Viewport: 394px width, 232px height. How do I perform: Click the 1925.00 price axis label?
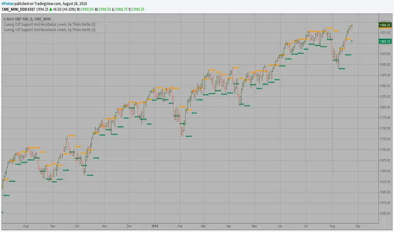(x=385, y=54)
